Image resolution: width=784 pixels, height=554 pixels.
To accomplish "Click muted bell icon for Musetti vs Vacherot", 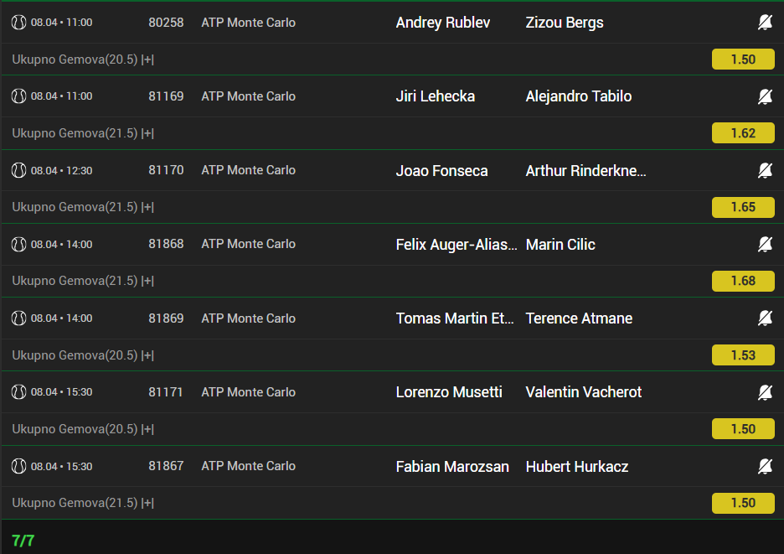I will pyautogui.click(x=765, y=392).
